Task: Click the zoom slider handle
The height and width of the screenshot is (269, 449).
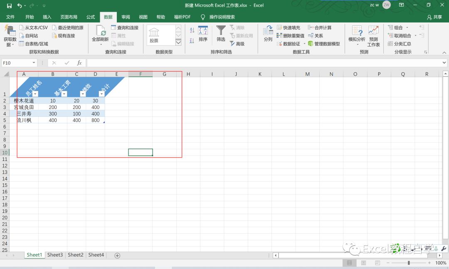Action: coord(409,263)
